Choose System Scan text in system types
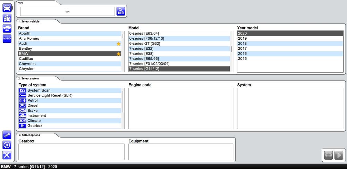 [x=39, y=90]
